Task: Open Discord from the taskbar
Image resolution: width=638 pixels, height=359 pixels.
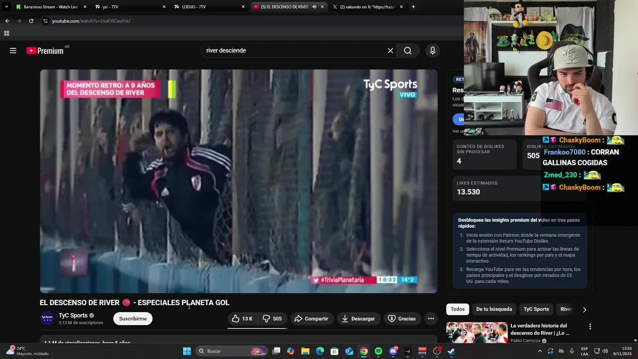Action: [x=393, y=351]
